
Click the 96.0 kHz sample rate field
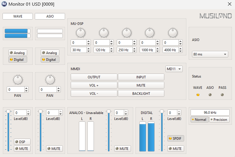coord(210,112)
